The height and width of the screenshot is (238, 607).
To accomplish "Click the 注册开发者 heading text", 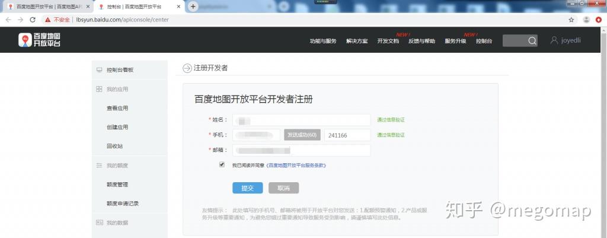I will [x=210, y=68].
